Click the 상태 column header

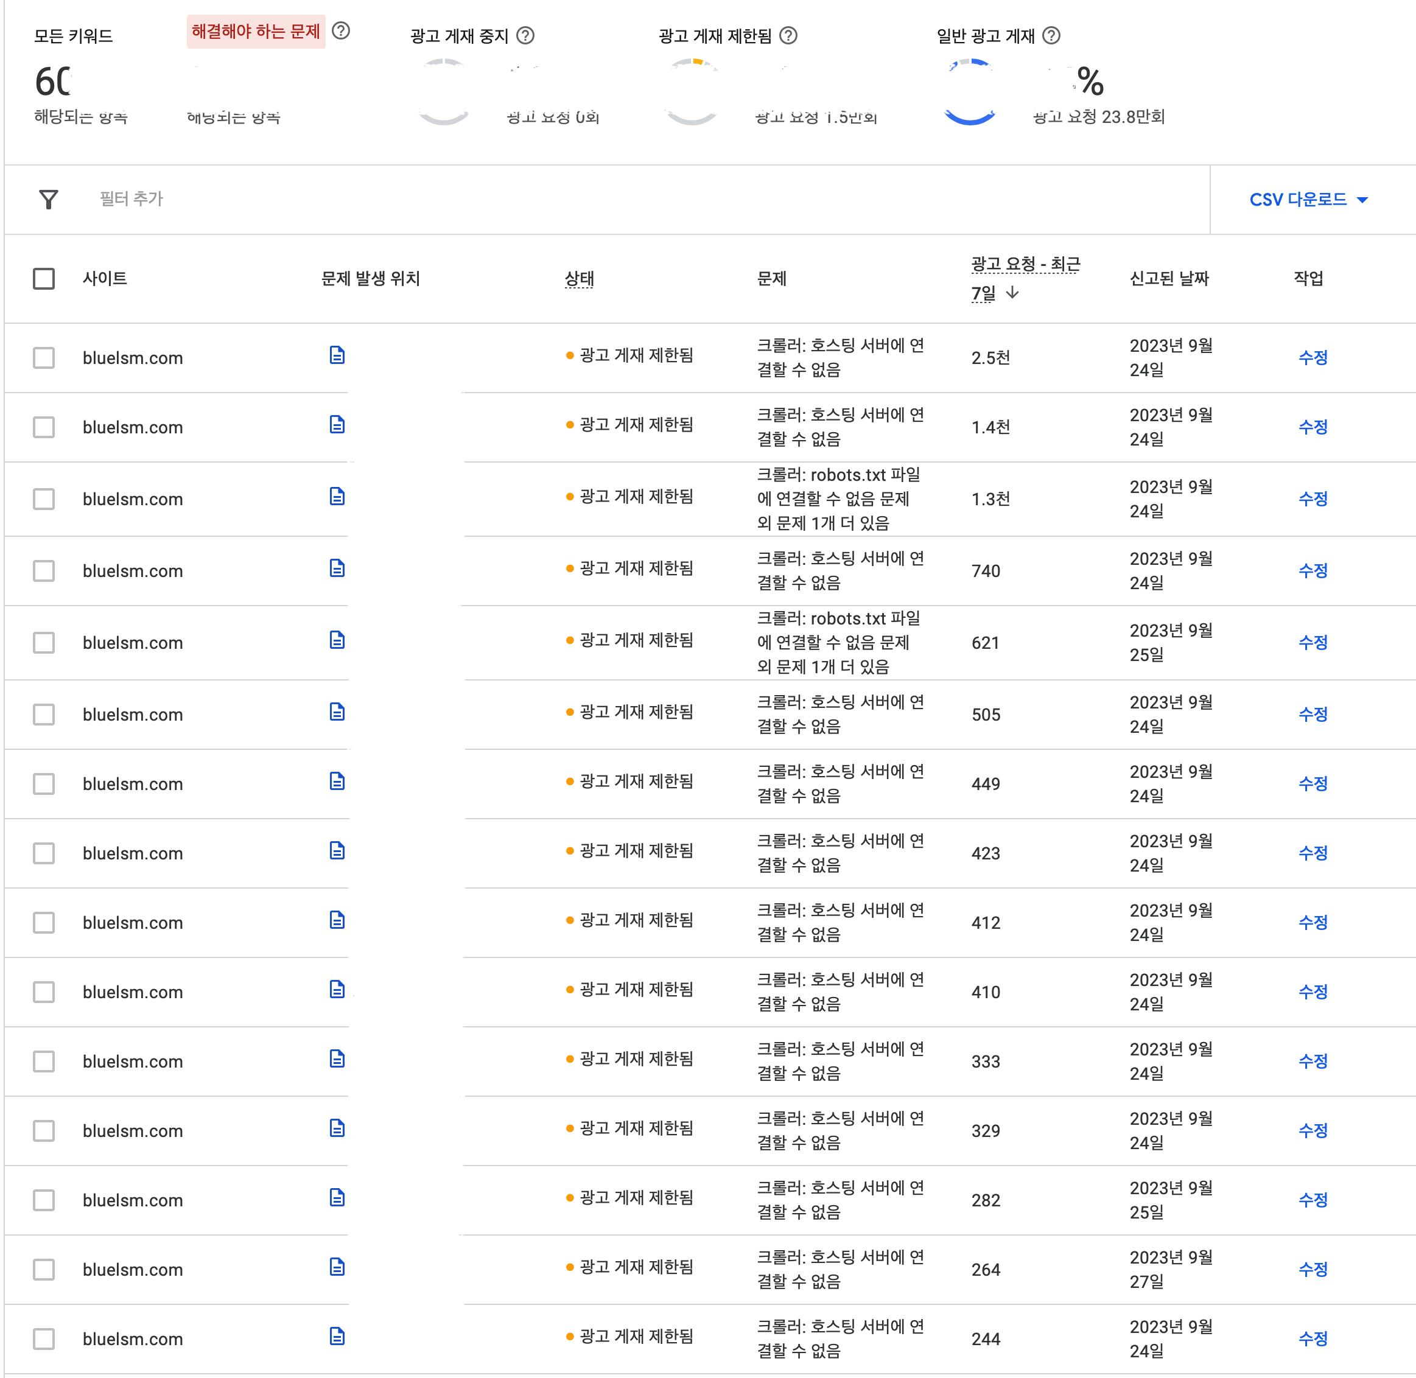pyautogui.click(x=578, y=279)
